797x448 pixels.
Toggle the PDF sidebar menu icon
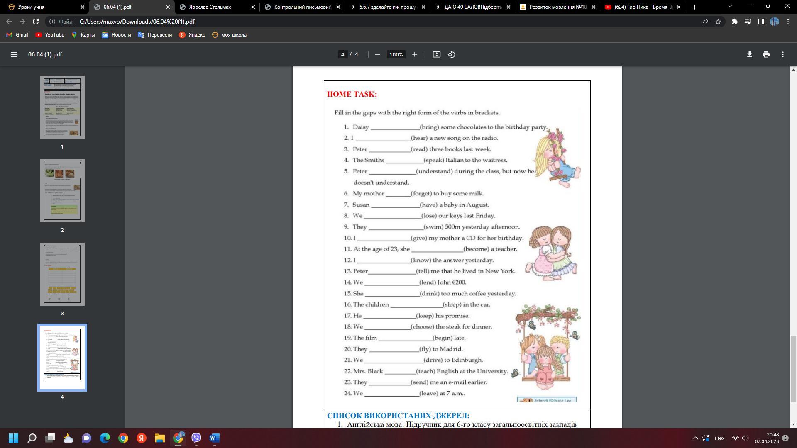[x=14, y=54]
